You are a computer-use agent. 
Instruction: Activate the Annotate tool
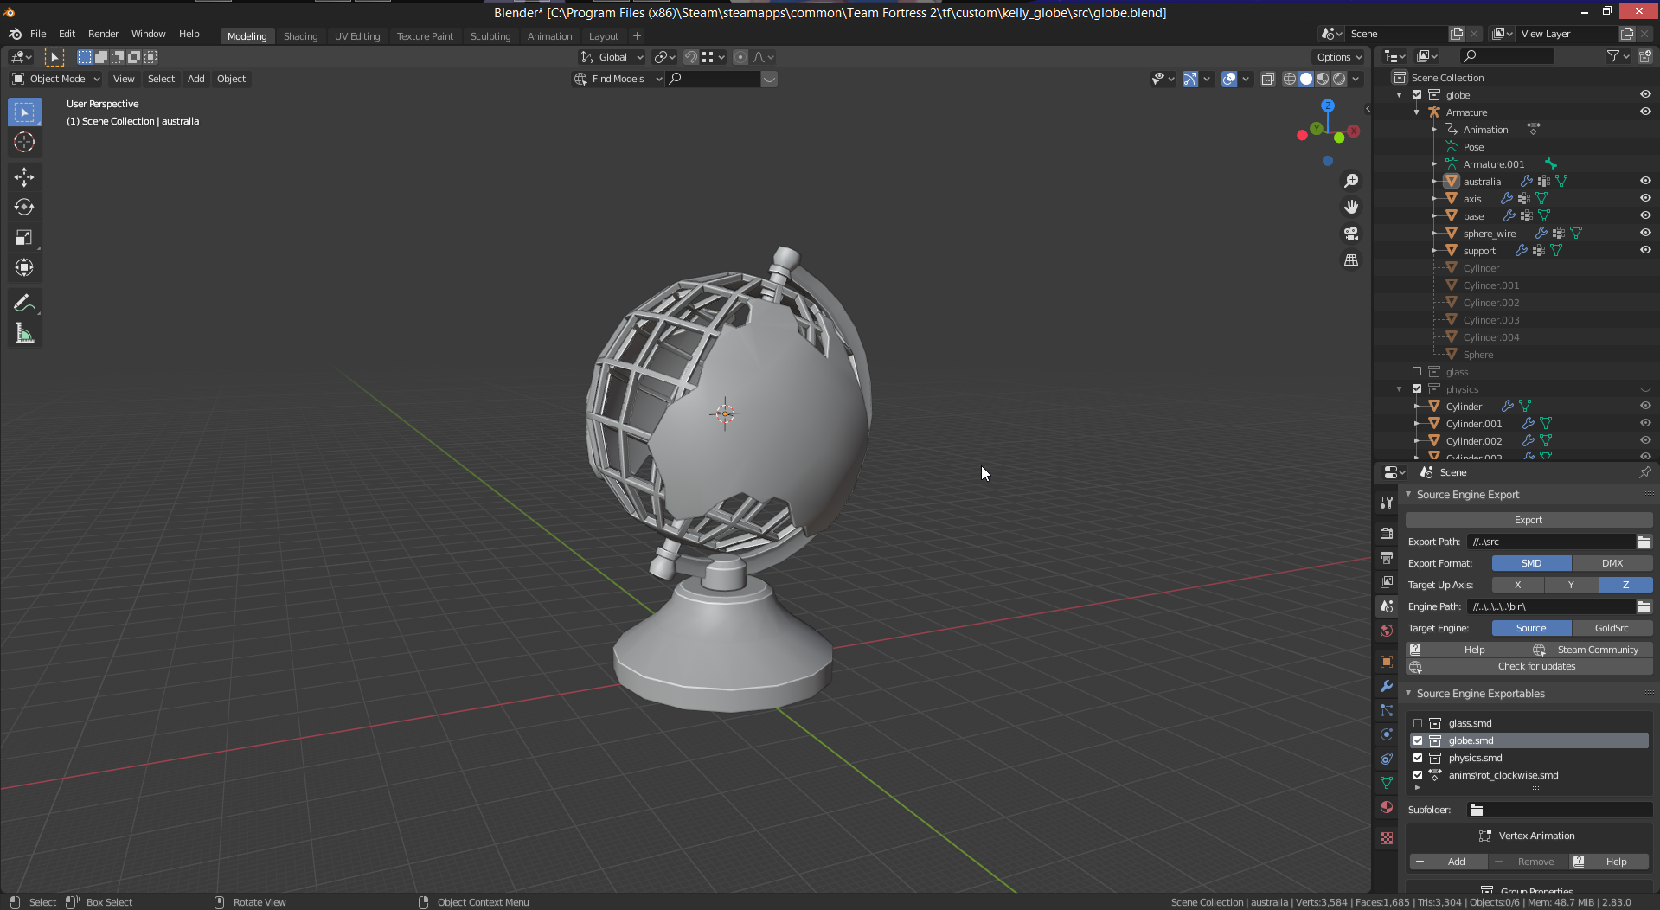(24, 303)
